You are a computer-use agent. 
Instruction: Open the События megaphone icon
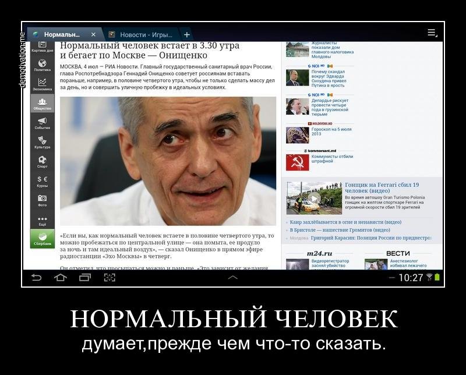(x=42, y=123)
